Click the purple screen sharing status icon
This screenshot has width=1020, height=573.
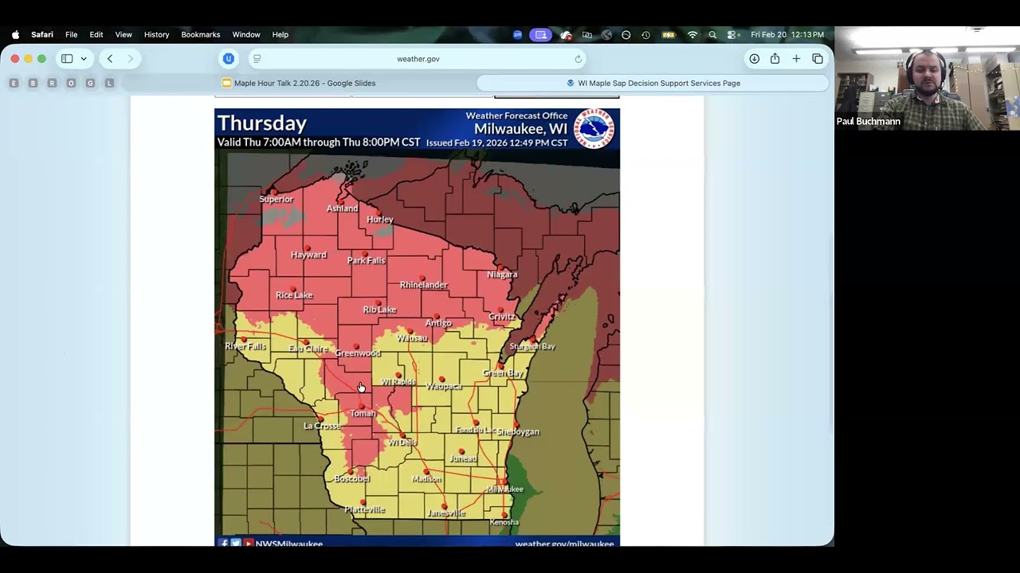pyautogui.click(x=541, y=34)
